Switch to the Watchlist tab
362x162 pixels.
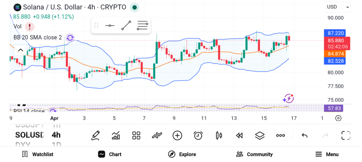pyautogui.click(x=38, y=154)
